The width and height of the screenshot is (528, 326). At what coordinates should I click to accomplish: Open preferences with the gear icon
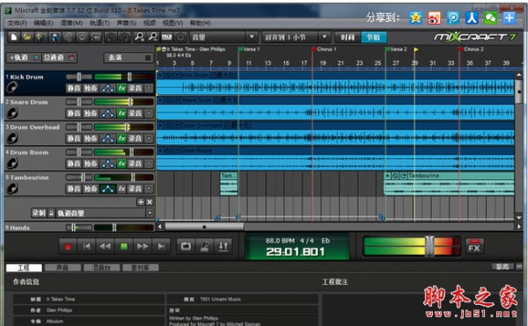pos(180,37)
